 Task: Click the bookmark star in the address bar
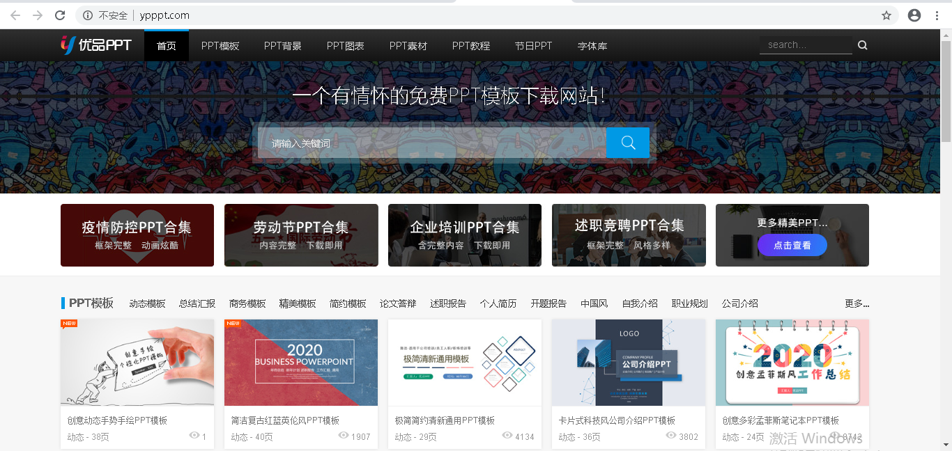click(x=887, y=15)
